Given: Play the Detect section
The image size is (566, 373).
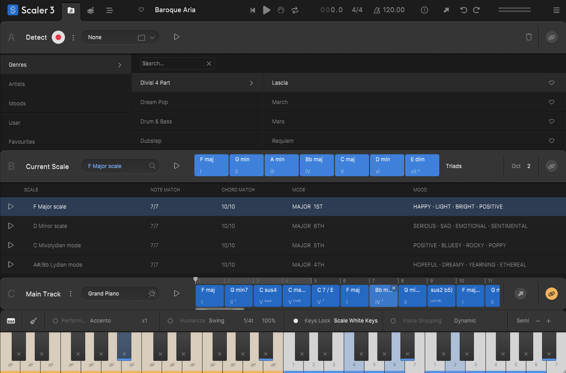Looking at the screenshot, I should pyautogui.click(x=177, y=37).
